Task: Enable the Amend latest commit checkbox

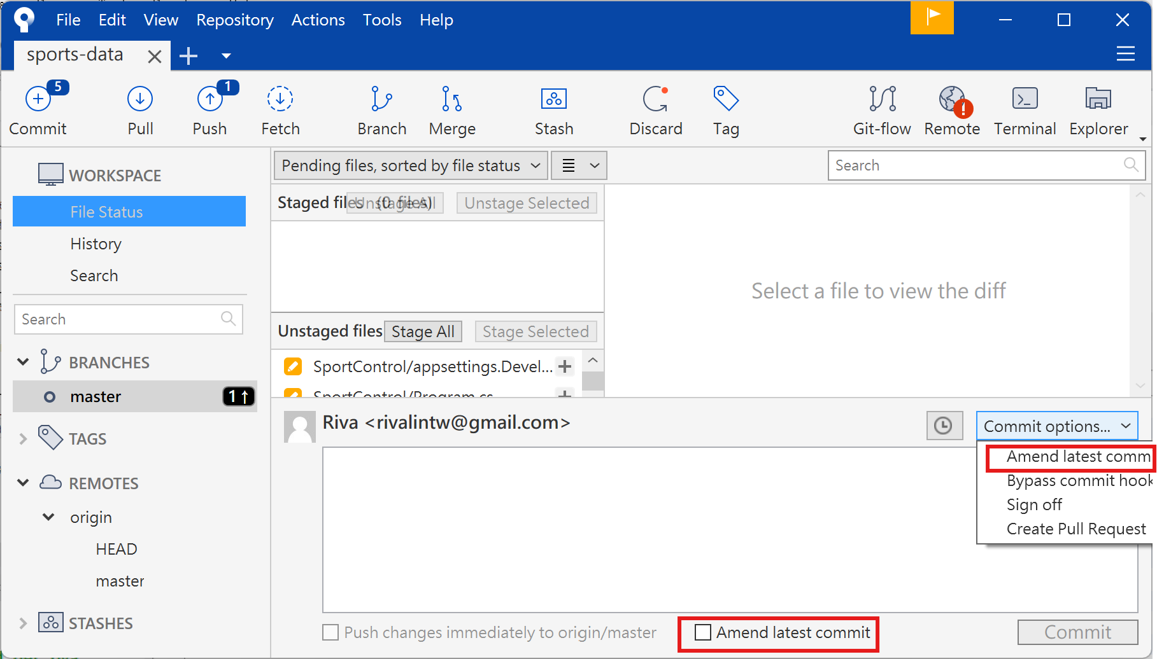Action: [x=703, y=632]
